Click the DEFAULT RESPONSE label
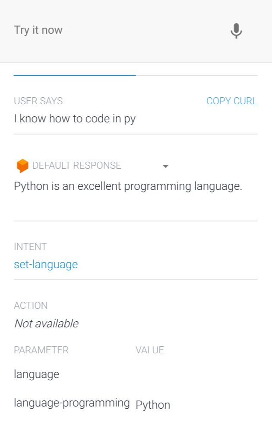The image size is (272, 429). [x=77, y=166]
